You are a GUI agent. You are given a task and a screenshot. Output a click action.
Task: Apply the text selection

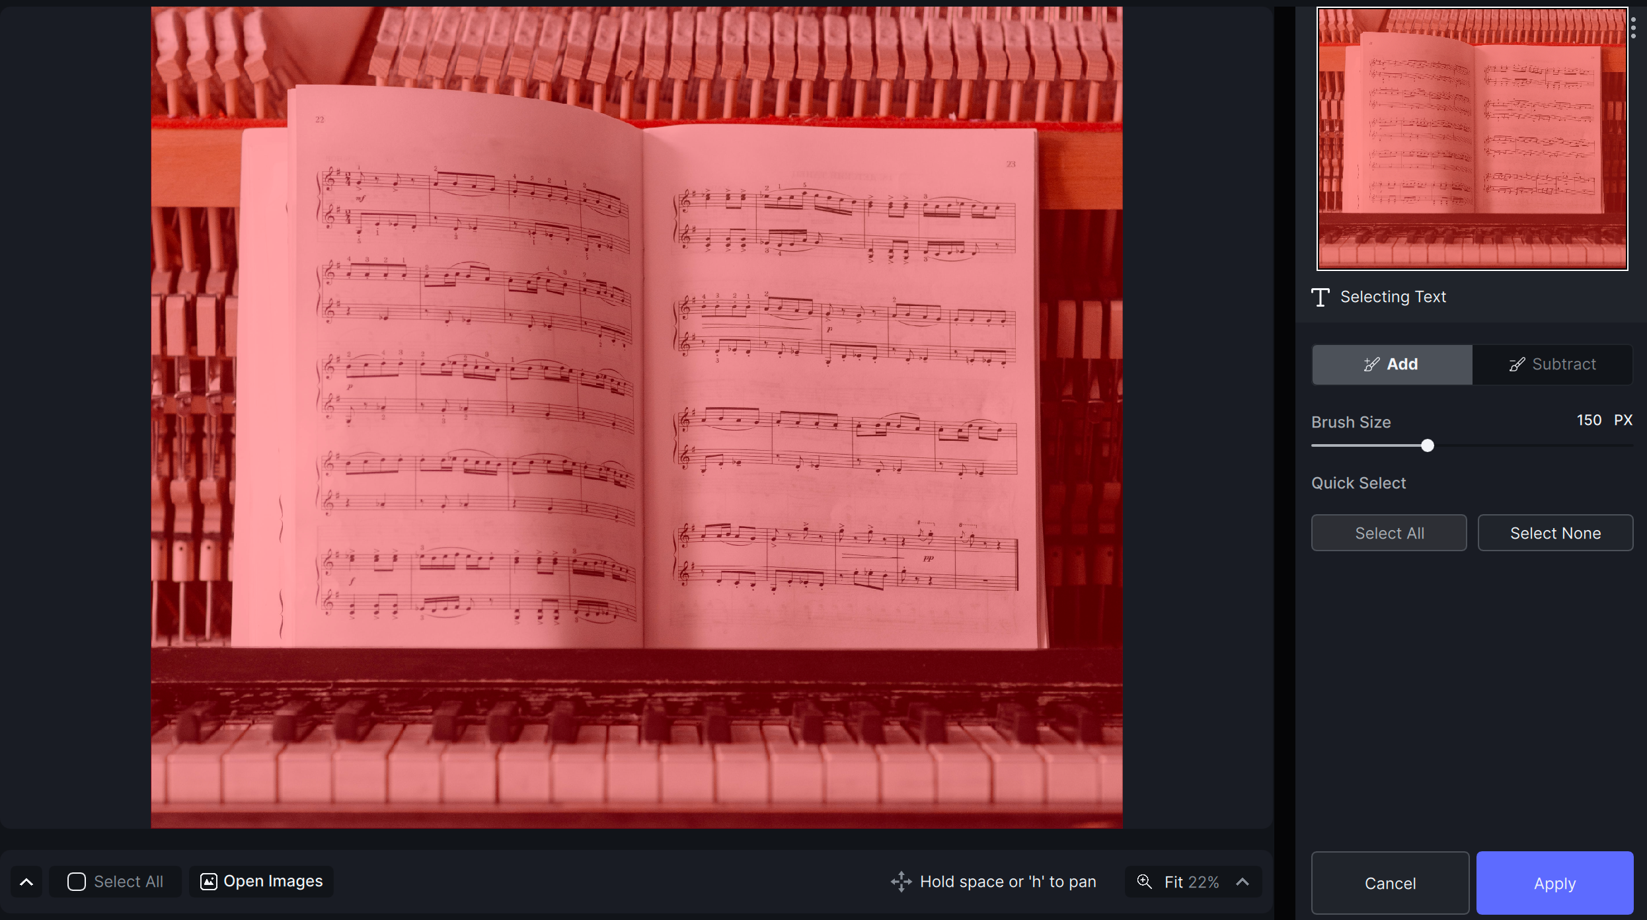point(1554,883)
